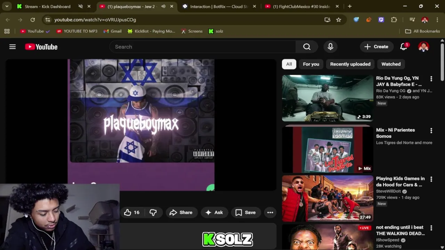The width and height of the screenshot is (445, 250).
Task: Open the purple extension icon in toolbar
Action: point(381,20)
